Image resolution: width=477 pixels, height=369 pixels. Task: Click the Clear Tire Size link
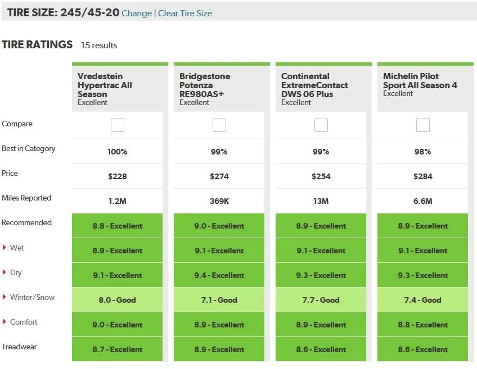185,13
